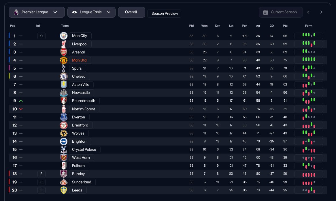
Task: Click the Wolves club crest
Action: (64, 133)
